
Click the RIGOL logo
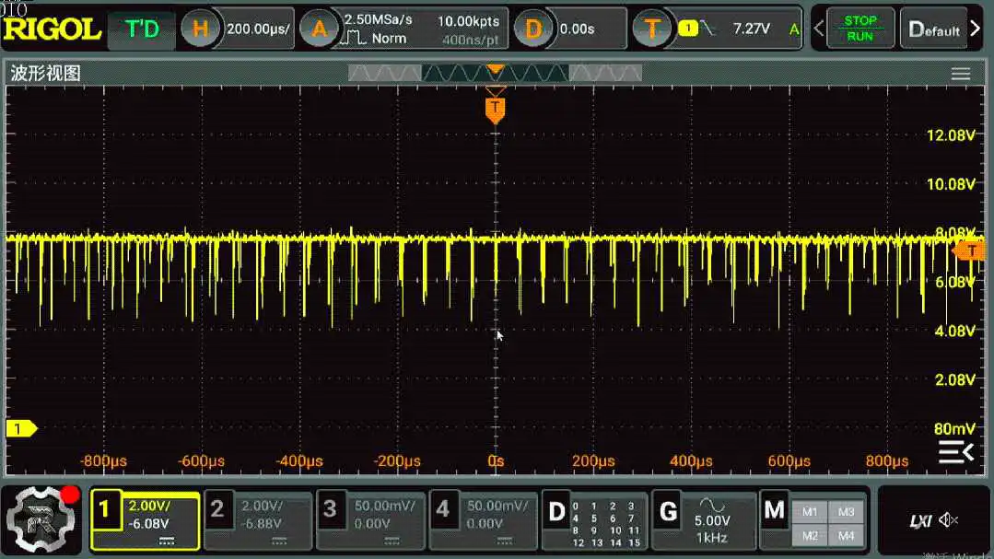click(52, 29)
